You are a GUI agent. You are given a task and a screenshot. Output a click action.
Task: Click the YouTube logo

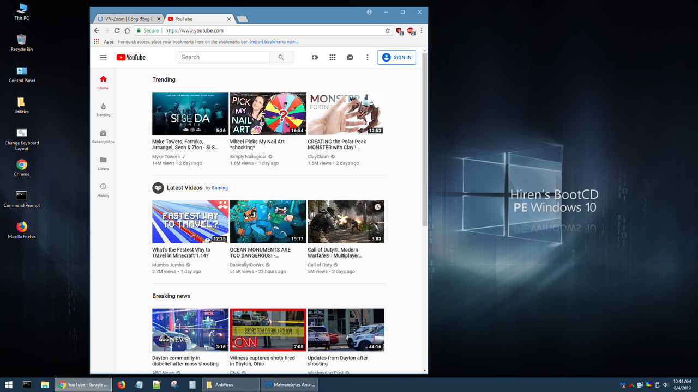(x=131, y=57)
